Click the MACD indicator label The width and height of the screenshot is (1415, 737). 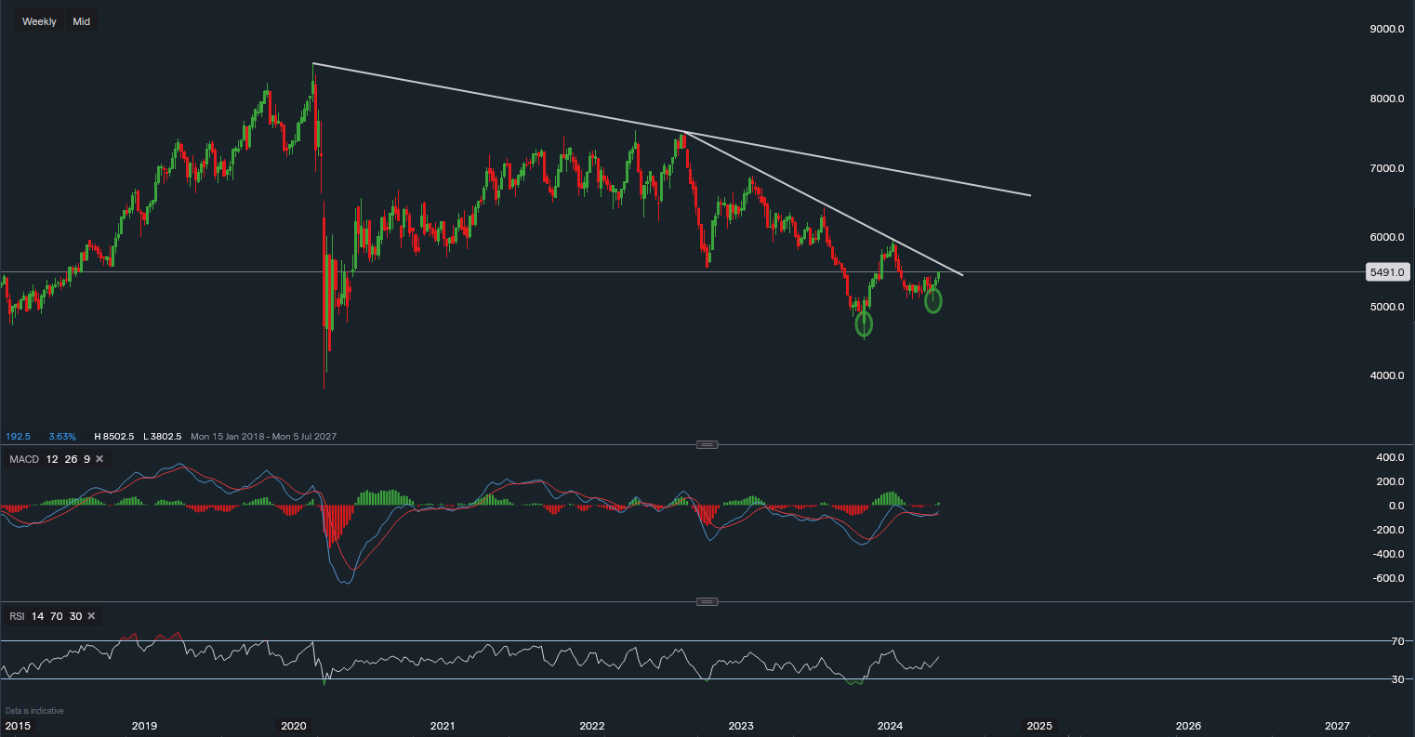coord(22,459)
